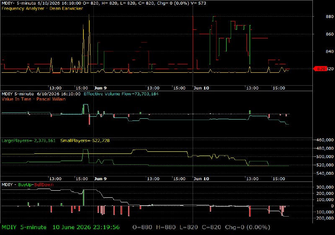Select the 860 price axis label
The image size is (335, 235).
(330, 34)
